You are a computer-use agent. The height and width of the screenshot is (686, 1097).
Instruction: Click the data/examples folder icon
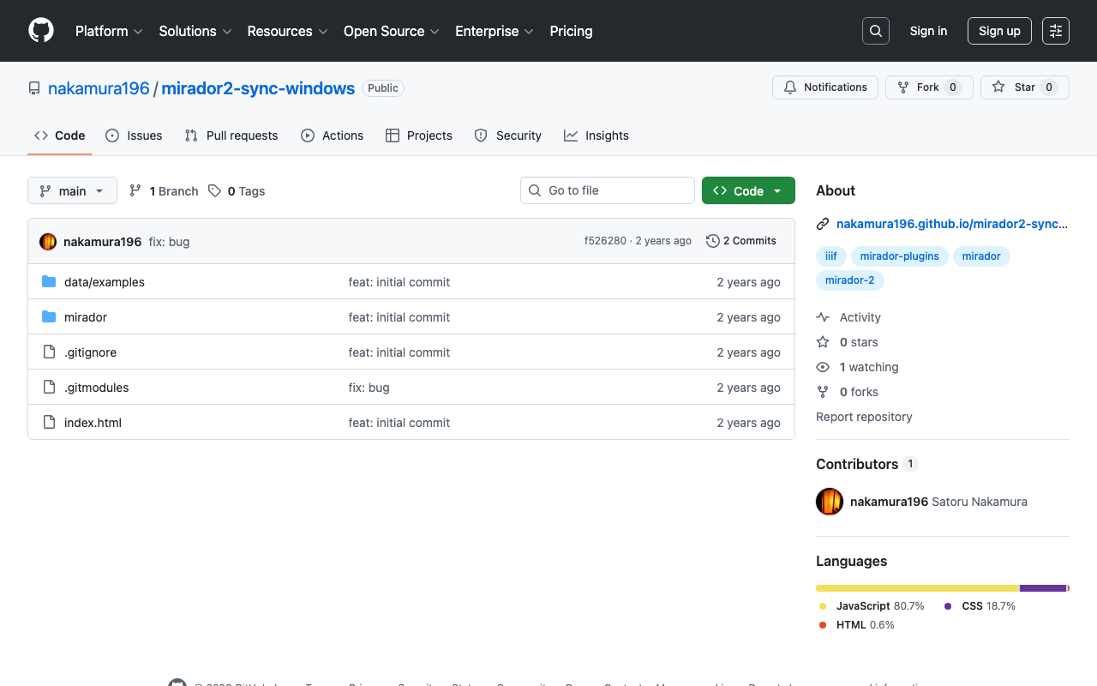pyautogui.click(x=49, y=282)
